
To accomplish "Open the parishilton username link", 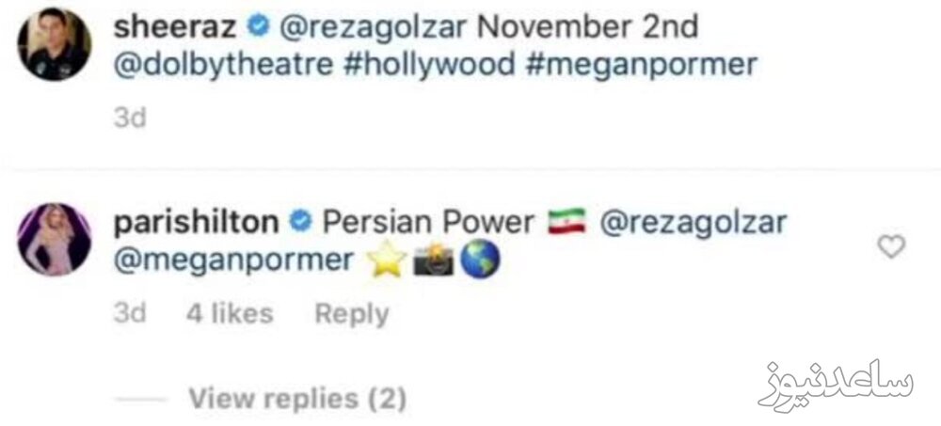I will (x=196, y=223).
